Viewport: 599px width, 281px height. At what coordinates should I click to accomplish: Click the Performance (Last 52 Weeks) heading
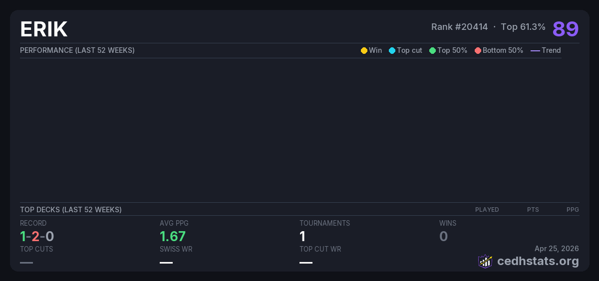(77, 50)
